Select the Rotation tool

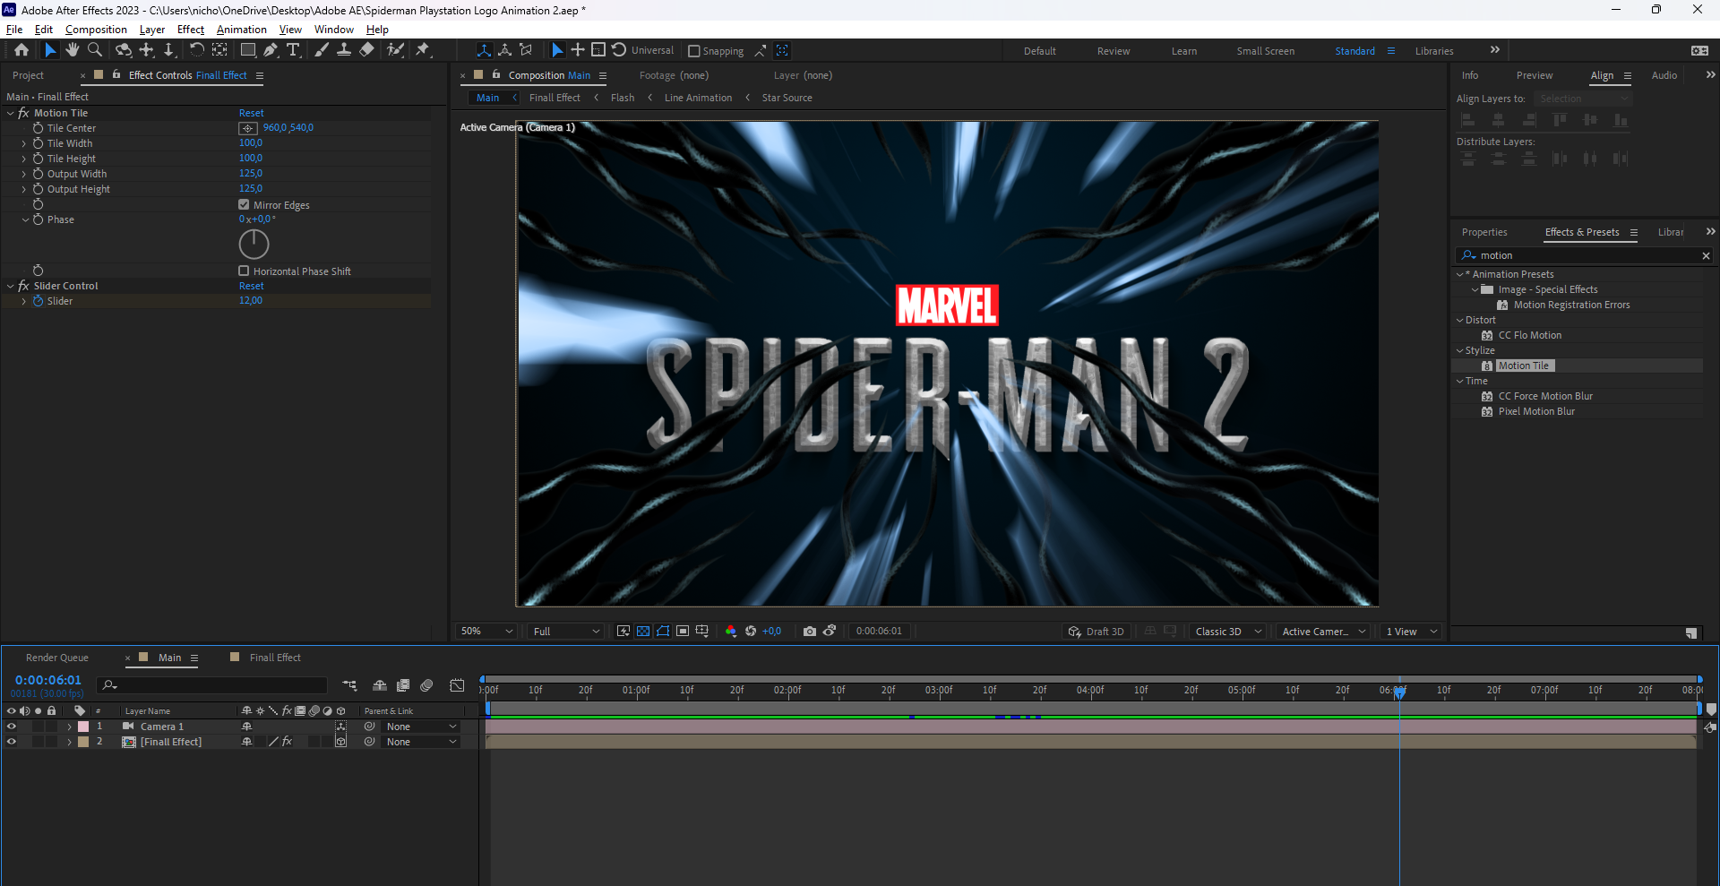tap(196, 50)
